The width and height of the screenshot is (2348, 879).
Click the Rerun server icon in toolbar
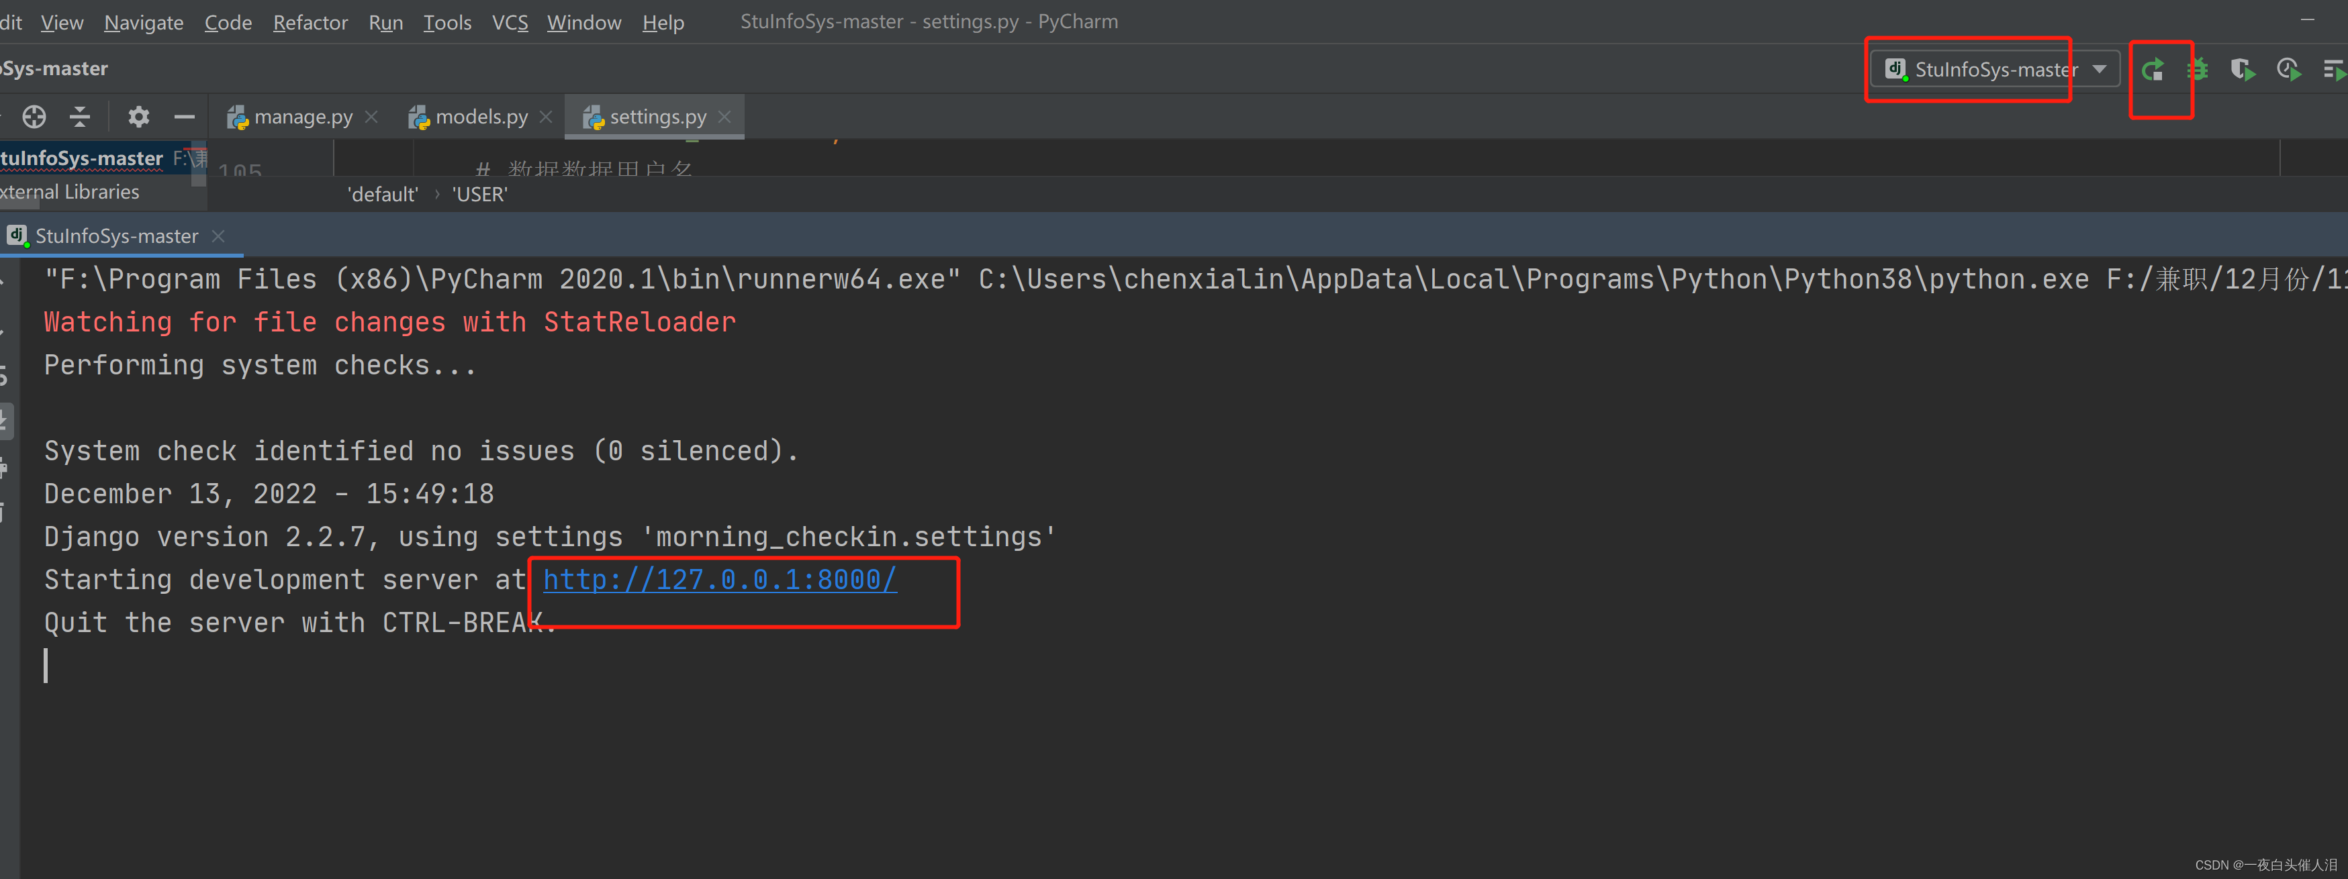point(2153,69)
